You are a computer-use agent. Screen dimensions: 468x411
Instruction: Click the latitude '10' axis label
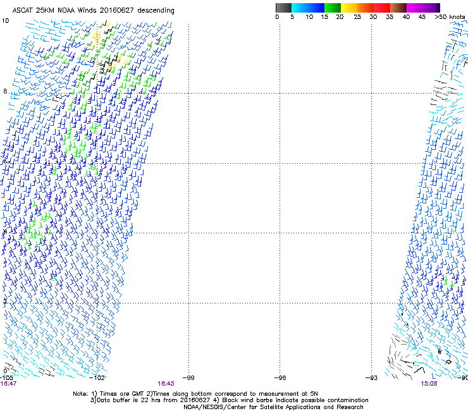click(x=5, y=21)
